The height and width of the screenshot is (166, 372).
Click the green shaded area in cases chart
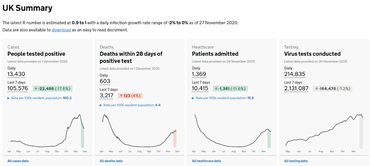83,136
